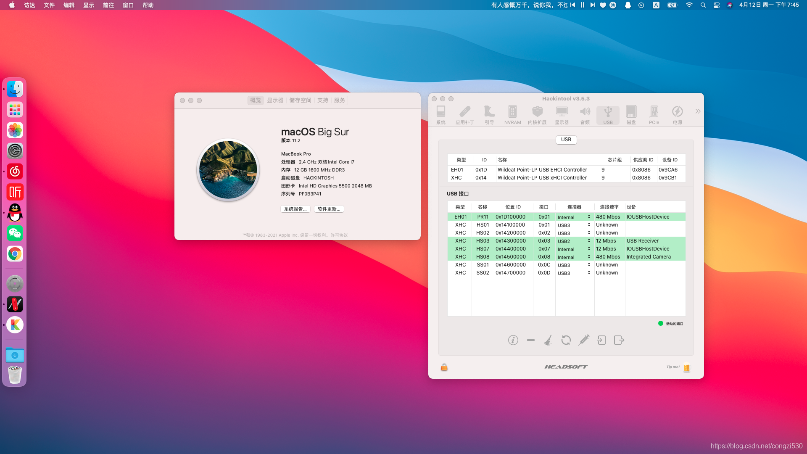This screenshot has width=807, height=454.
Task: Open Control Center icon in menu bar
Action: [x=717, y=5]
